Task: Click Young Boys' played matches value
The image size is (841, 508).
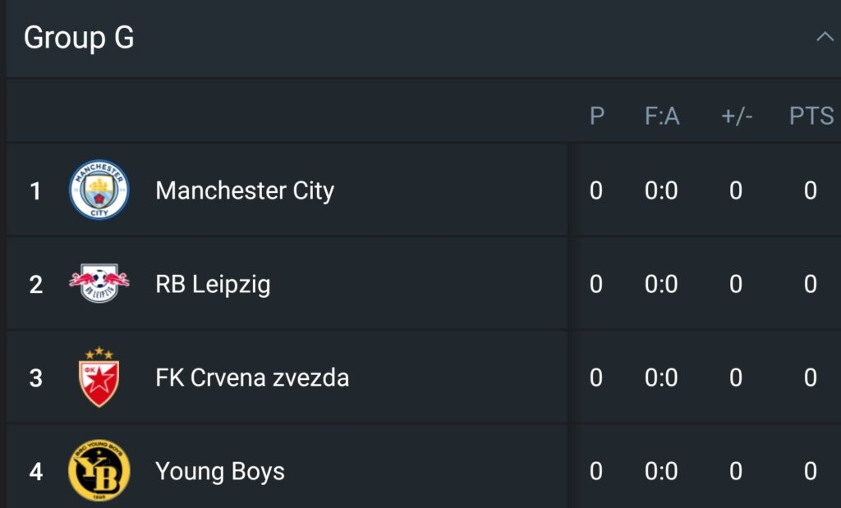Action: point(596,472)
